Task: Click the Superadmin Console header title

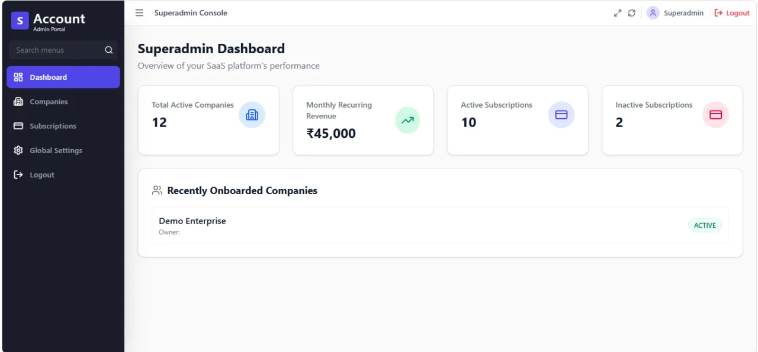Action: pos(191,13)
